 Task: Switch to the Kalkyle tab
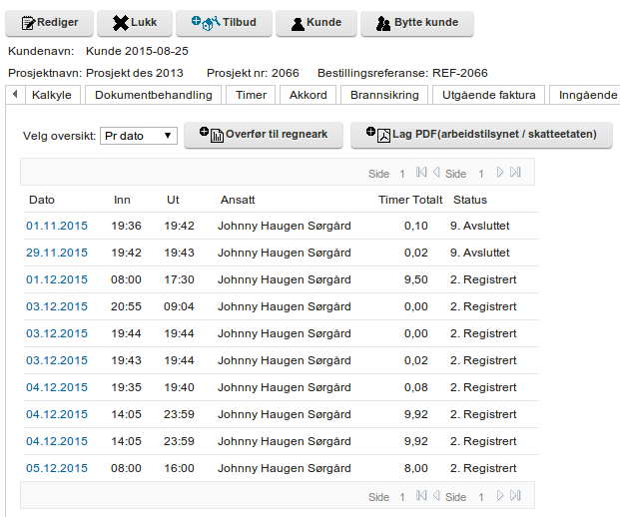click(51, 95)
